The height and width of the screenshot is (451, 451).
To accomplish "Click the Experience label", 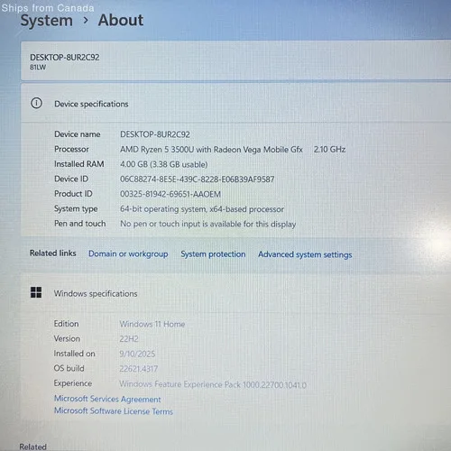I will (73, 383).
